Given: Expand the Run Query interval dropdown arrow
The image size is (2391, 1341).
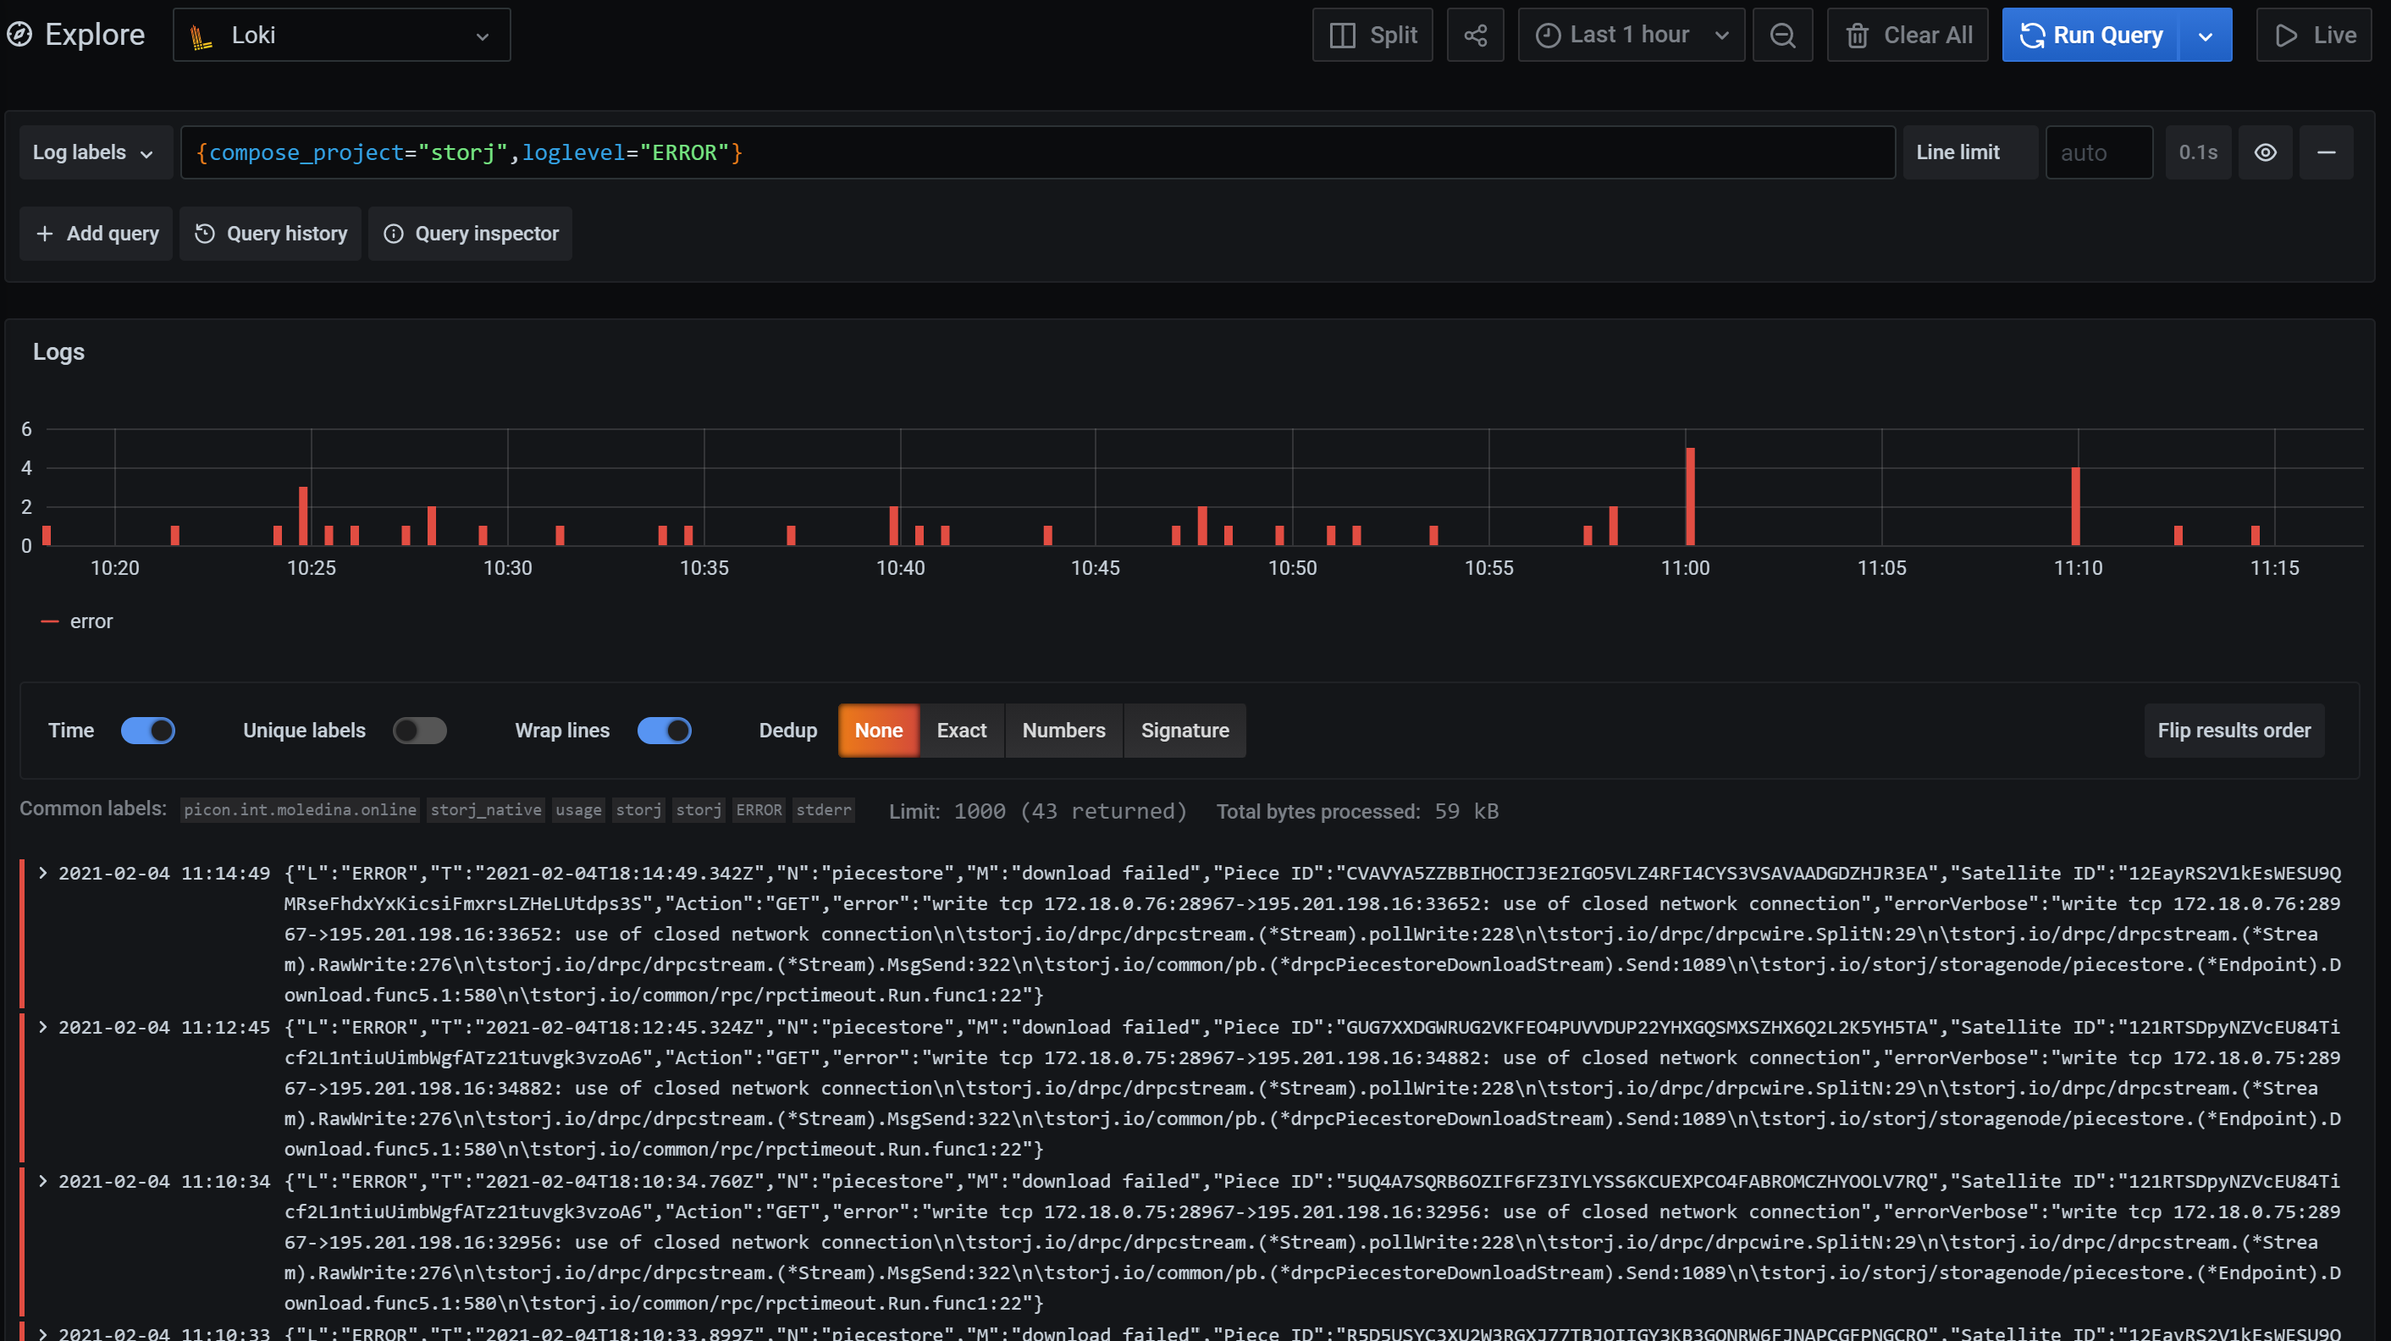Looking at the screenshot, I should pos(2206,36).
